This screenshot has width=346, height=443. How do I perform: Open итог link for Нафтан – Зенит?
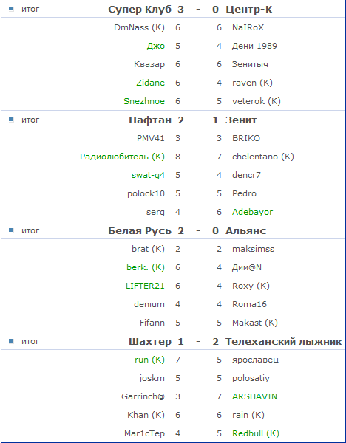30,120
